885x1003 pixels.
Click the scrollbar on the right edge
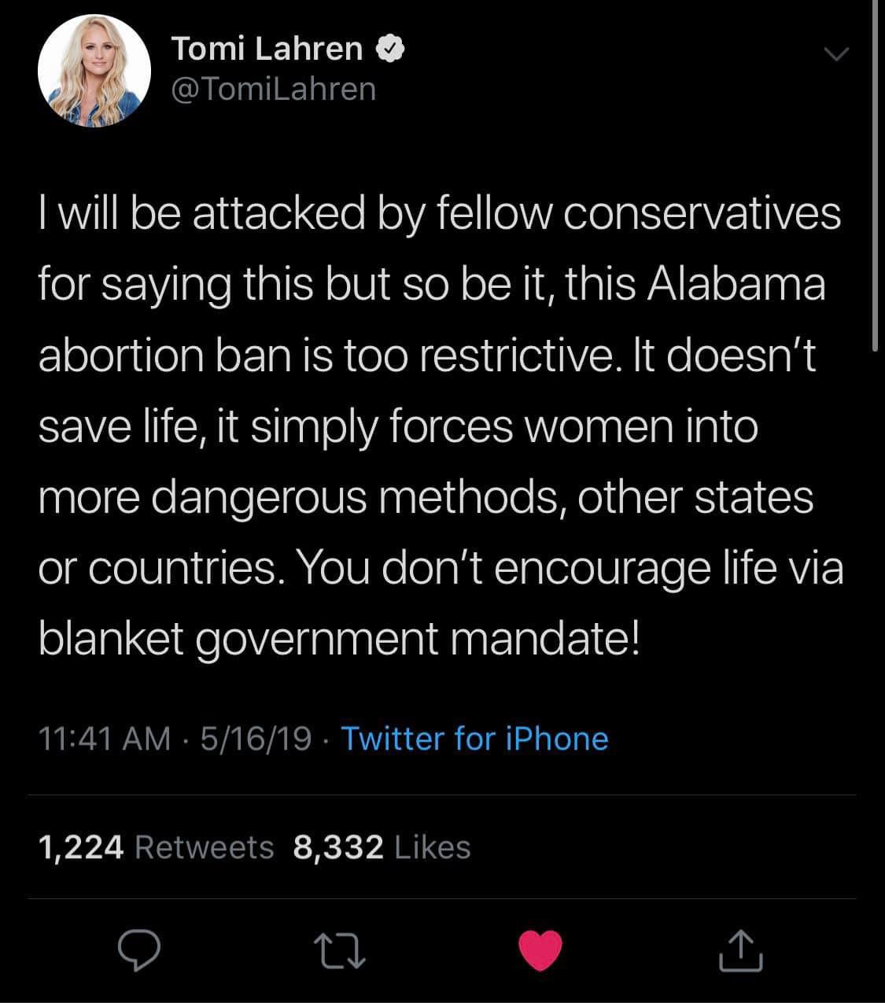[x=876, y=173]
